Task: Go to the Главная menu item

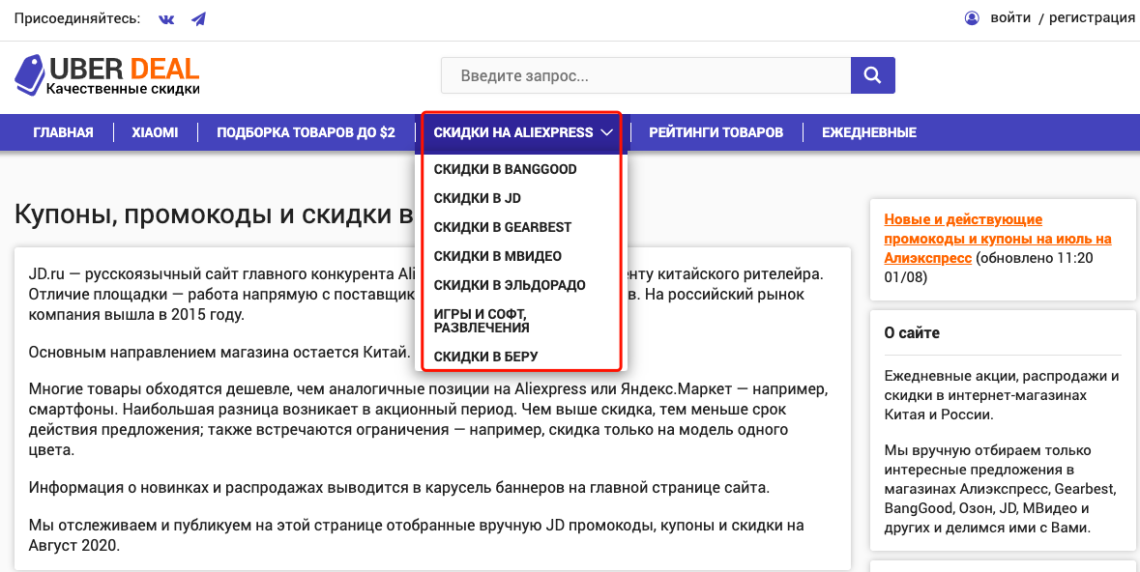Action: click(63, 132)
